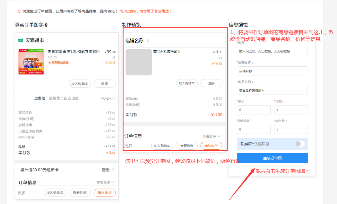Click the lightbulb tip icon
Viewport: 337px width, 204px height.
[x=19, y=11]
